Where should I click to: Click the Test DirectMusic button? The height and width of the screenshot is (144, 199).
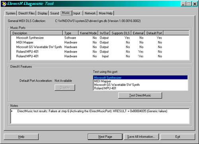point(140,95)
